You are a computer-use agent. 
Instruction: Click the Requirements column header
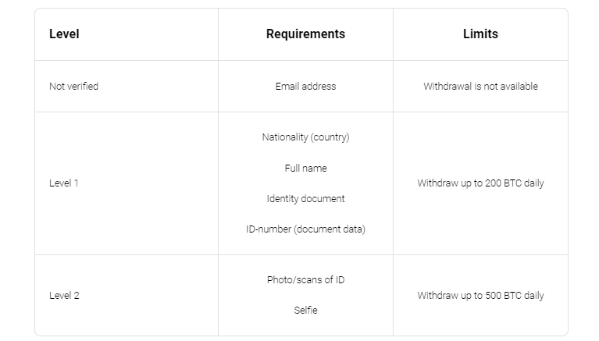(x=305, y=34)
